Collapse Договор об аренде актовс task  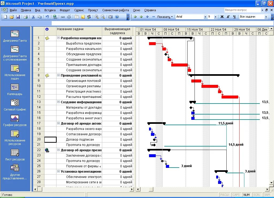(x=59, y=123)
